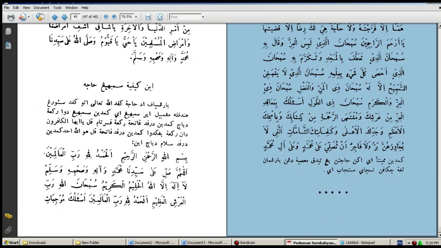Open the Tools menu

(x=57, y=8)
